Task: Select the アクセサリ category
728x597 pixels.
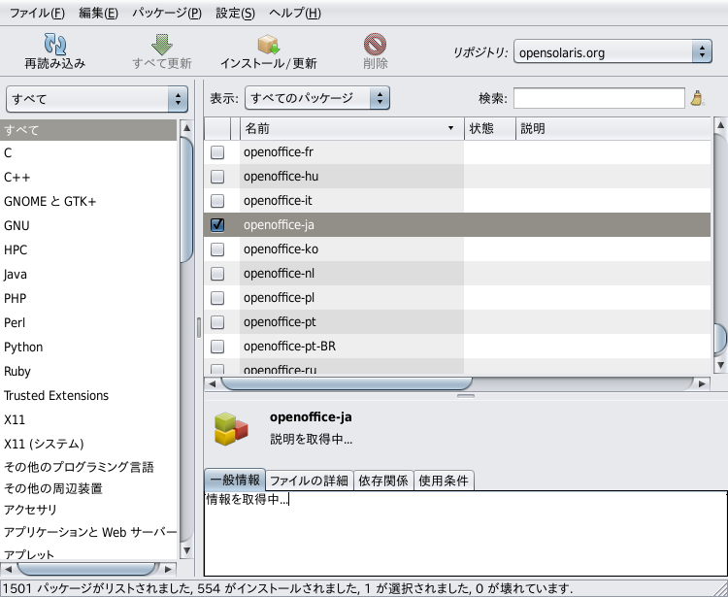Action: pyautogui.click(x=88, y=510)
